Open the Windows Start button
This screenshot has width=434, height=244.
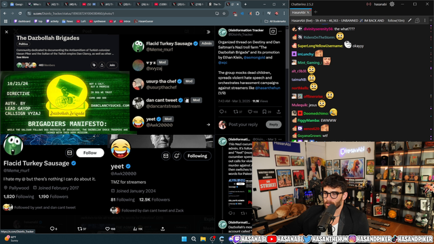click(x=184, y=239)
